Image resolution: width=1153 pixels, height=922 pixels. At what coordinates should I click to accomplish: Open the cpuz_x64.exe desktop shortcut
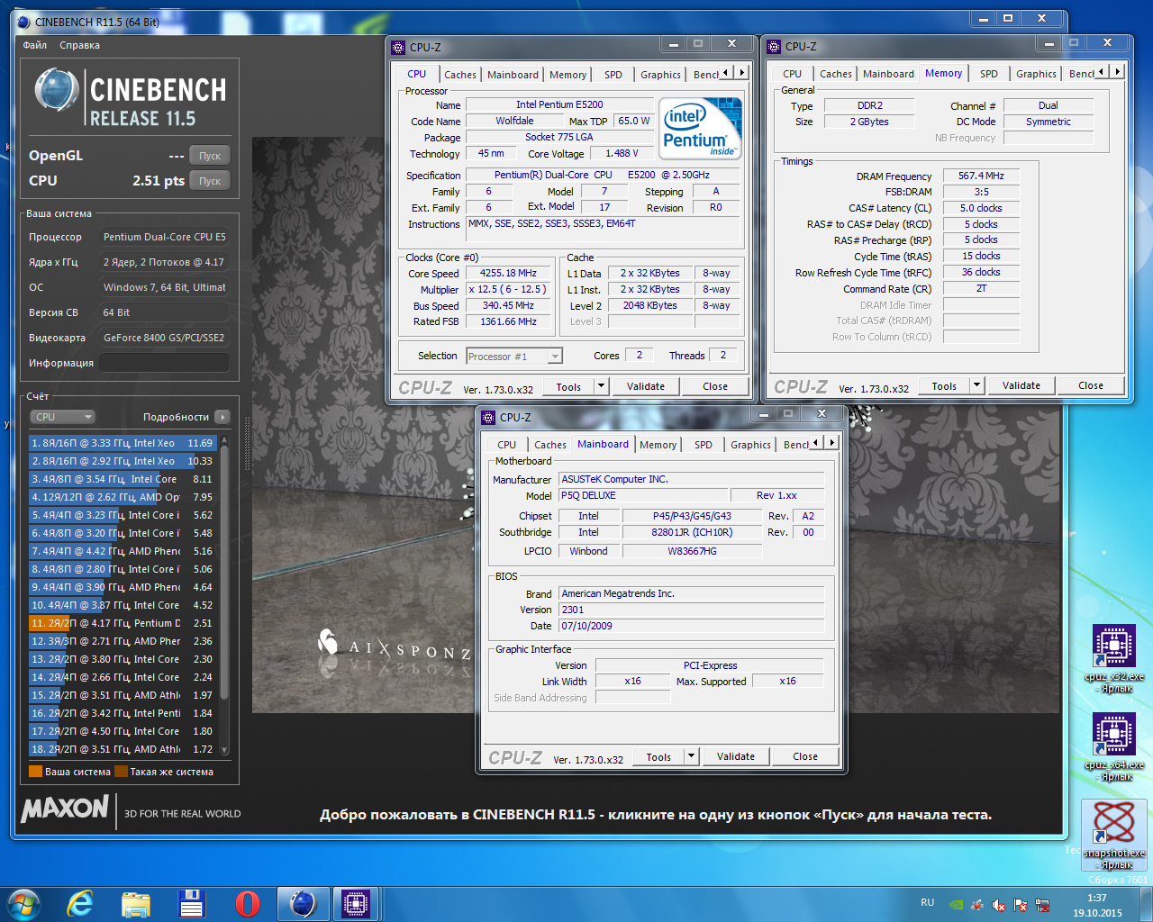(1114, 746)
